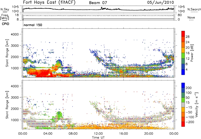Select the 'Beam 07' heading
The image size is (201, 139).
click(x=98, y=3)
